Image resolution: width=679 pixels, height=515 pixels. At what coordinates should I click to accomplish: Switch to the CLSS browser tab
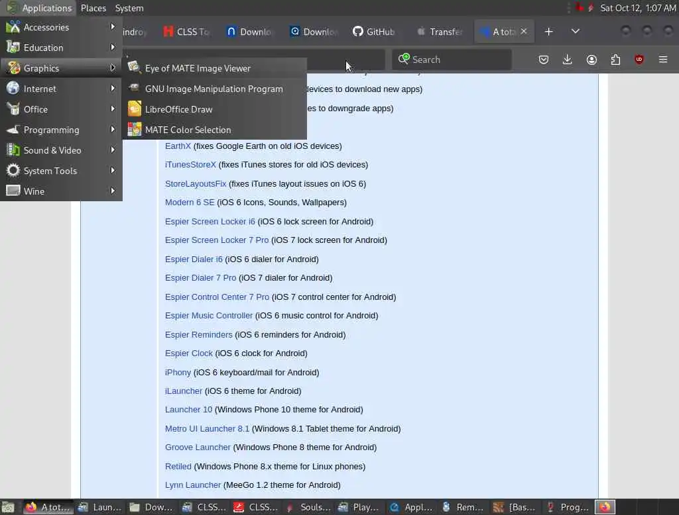point(187,32)
